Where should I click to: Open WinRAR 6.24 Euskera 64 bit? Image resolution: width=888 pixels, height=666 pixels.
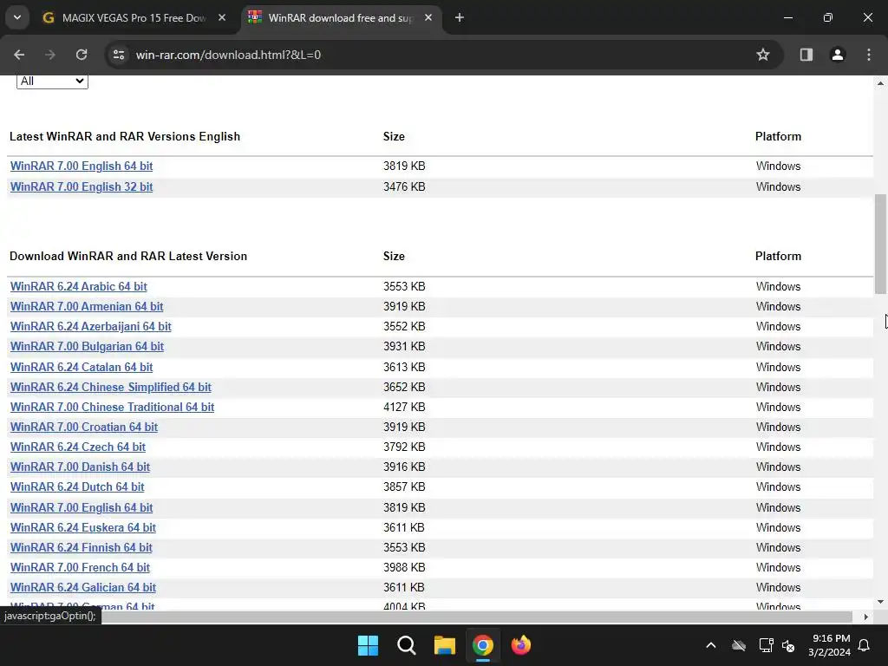click(x=83, y=528)
